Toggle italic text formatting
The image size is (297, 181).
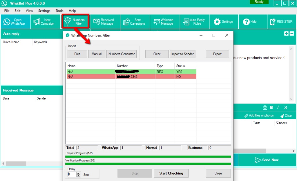click(278, 107)
